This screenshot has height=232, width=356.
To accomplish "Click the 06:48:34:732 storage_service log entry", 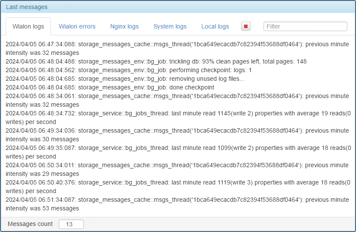I will coord(178,118).
